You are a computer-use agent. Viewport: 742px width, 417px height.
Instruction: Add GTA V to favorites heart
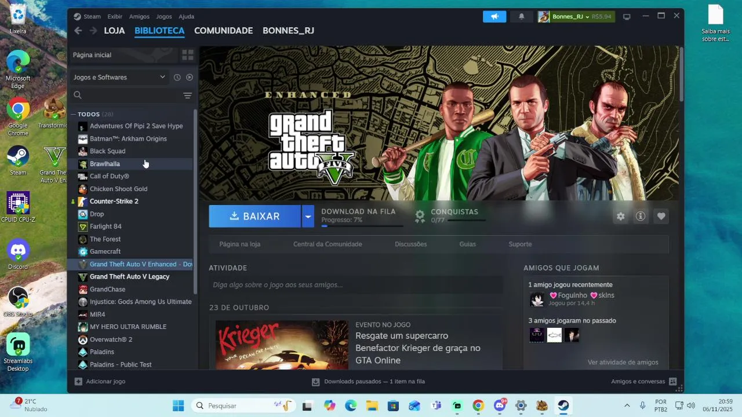pyautogui.click(x=661, y=216)
